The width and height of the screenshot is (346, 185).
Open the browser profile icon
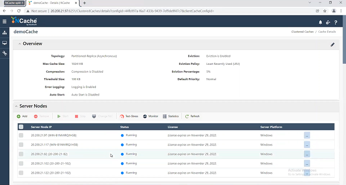pos(334,11)
